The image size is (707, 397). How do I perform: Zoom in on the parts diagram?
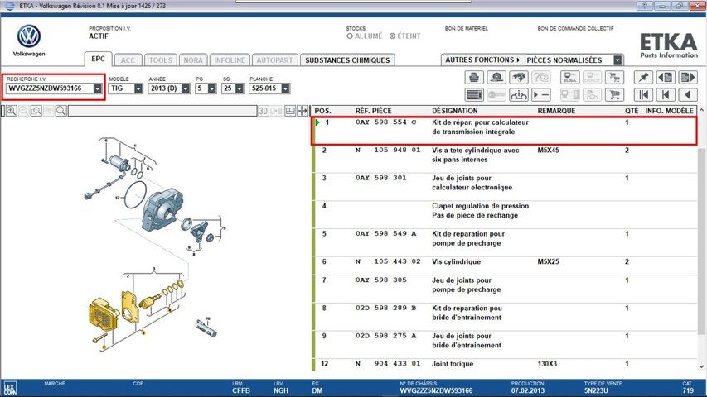[x=12, y=111]
